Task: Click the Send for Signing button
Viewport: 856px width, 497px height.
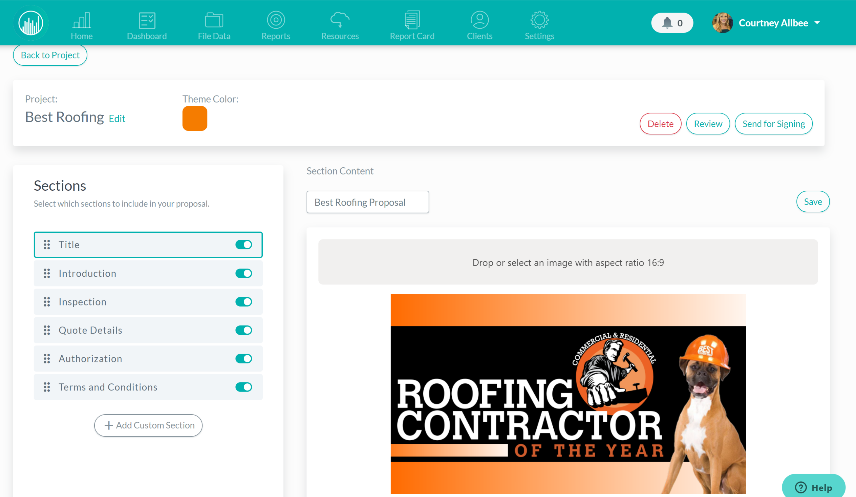Action: click(x=774, y=124)
